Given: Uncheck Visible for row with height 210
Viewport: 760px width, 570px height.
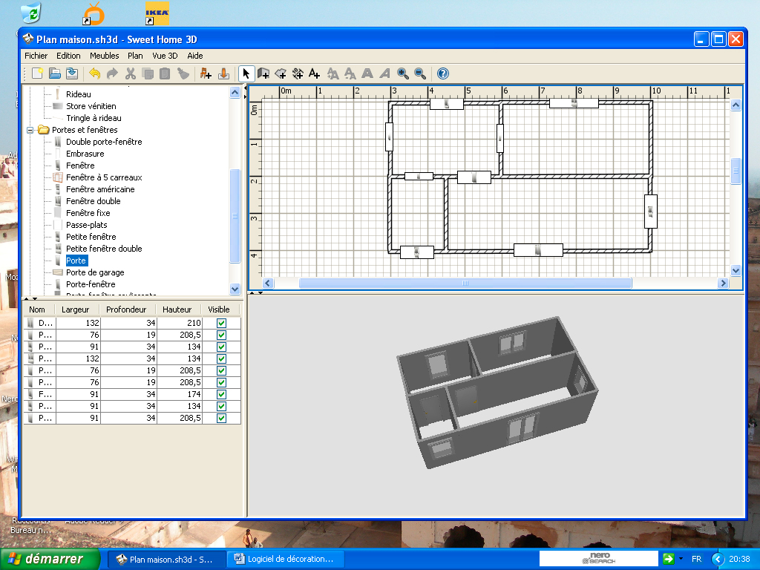Looking at the screenshot, I should coord(221,324).
